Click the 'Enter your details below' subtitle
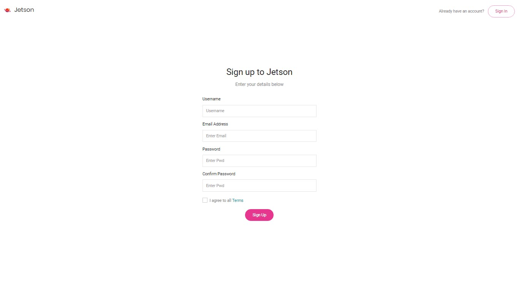The width and height of the screenshot is (519, 292). click(259, 84)
